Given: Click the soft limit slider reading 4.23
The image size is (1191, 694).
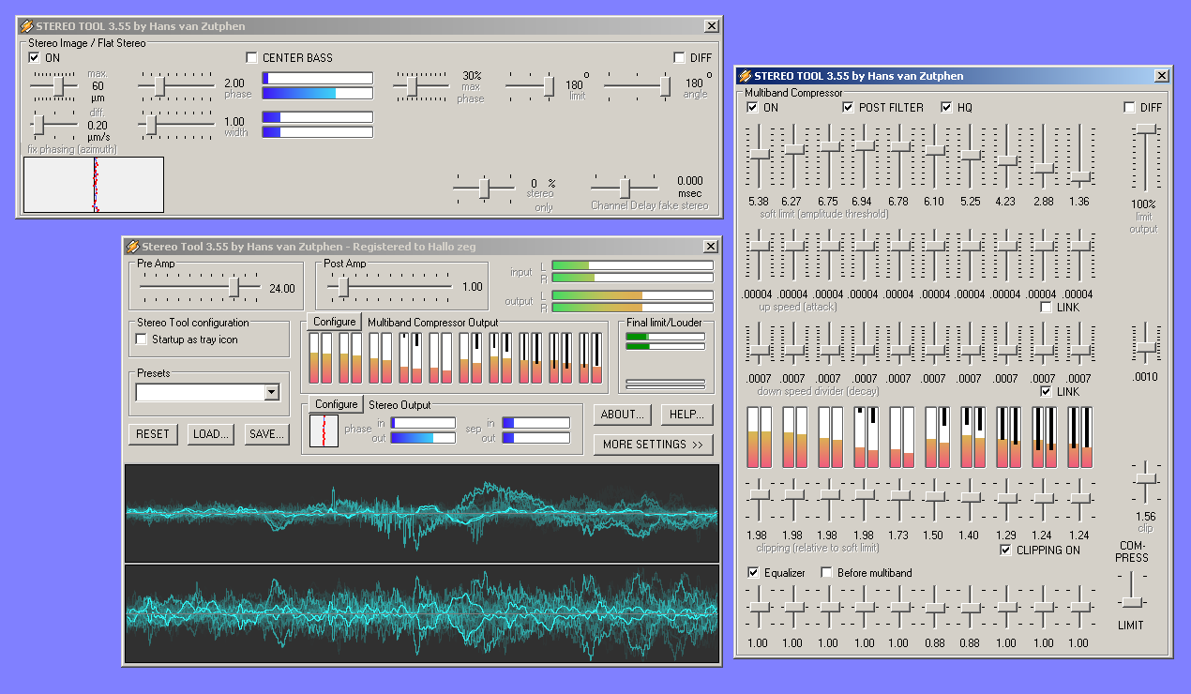Looking at the screenshot, I should [1007, 156].
